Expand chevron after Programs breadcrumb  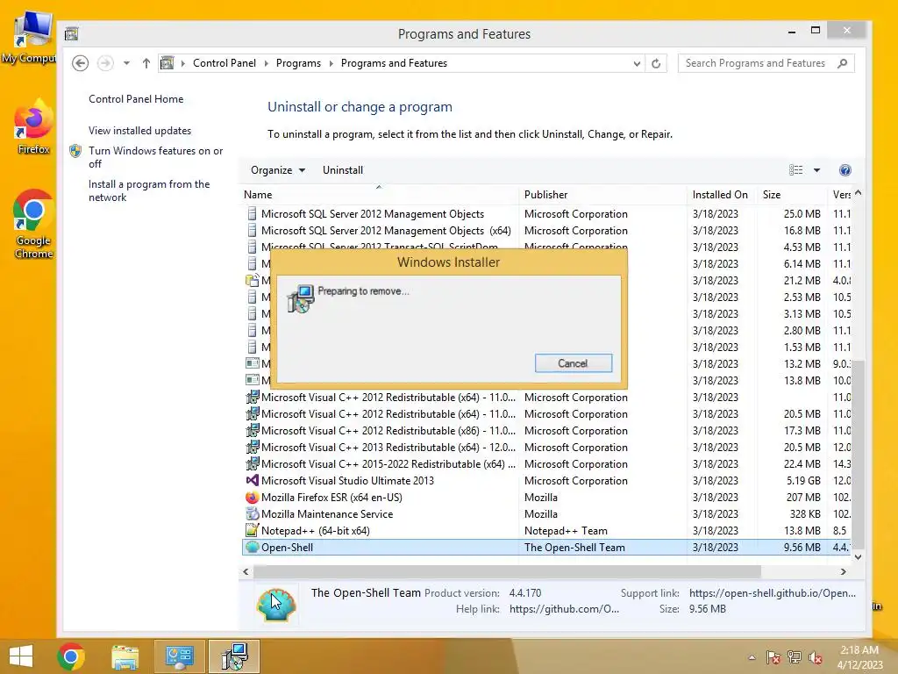331,63
